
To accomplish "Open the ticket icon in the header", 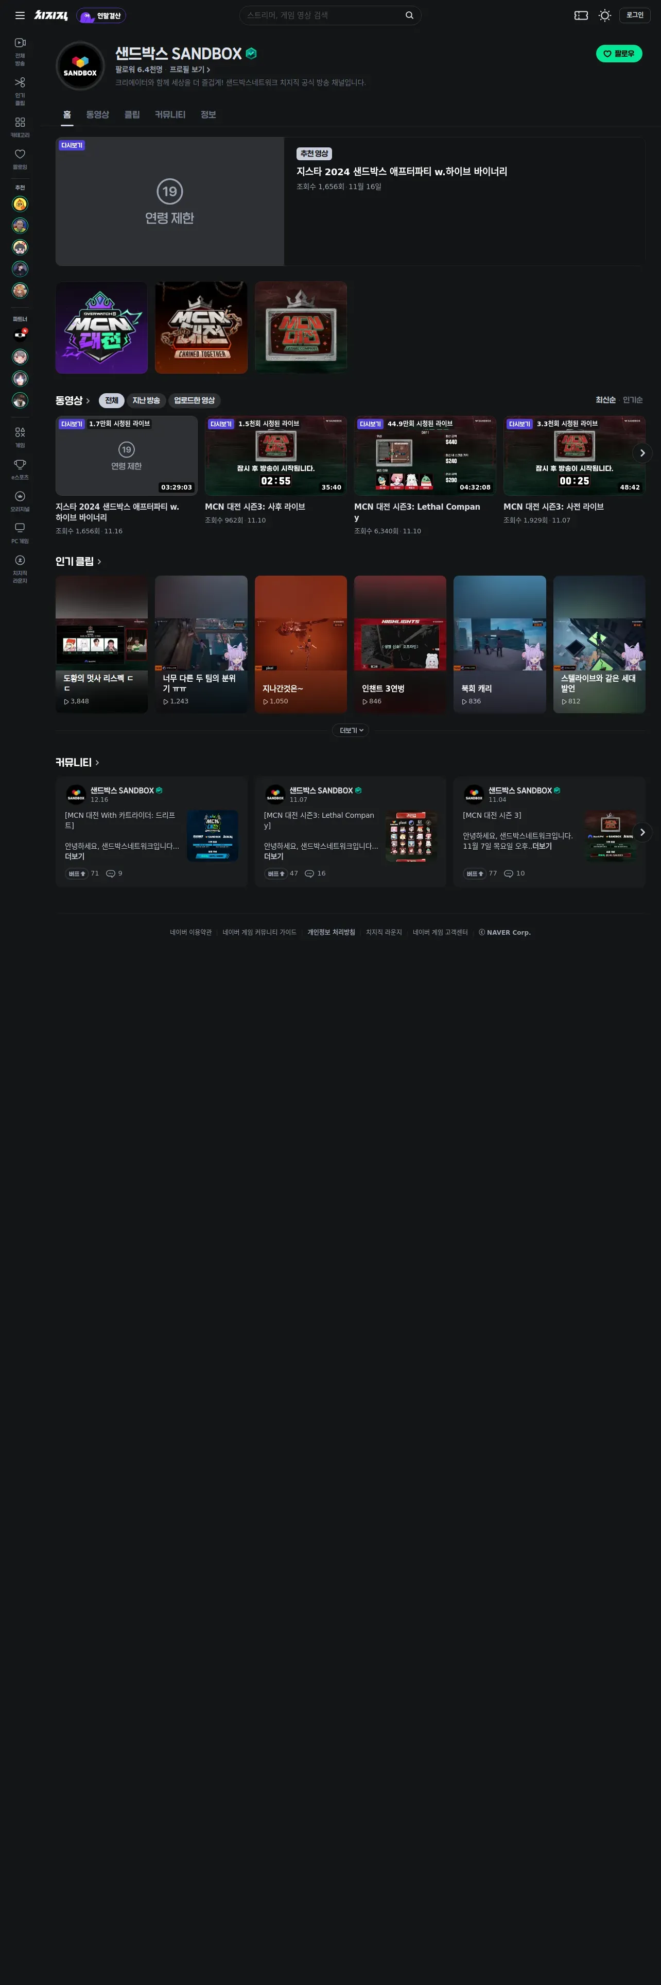I will click(x=581, y=15).
